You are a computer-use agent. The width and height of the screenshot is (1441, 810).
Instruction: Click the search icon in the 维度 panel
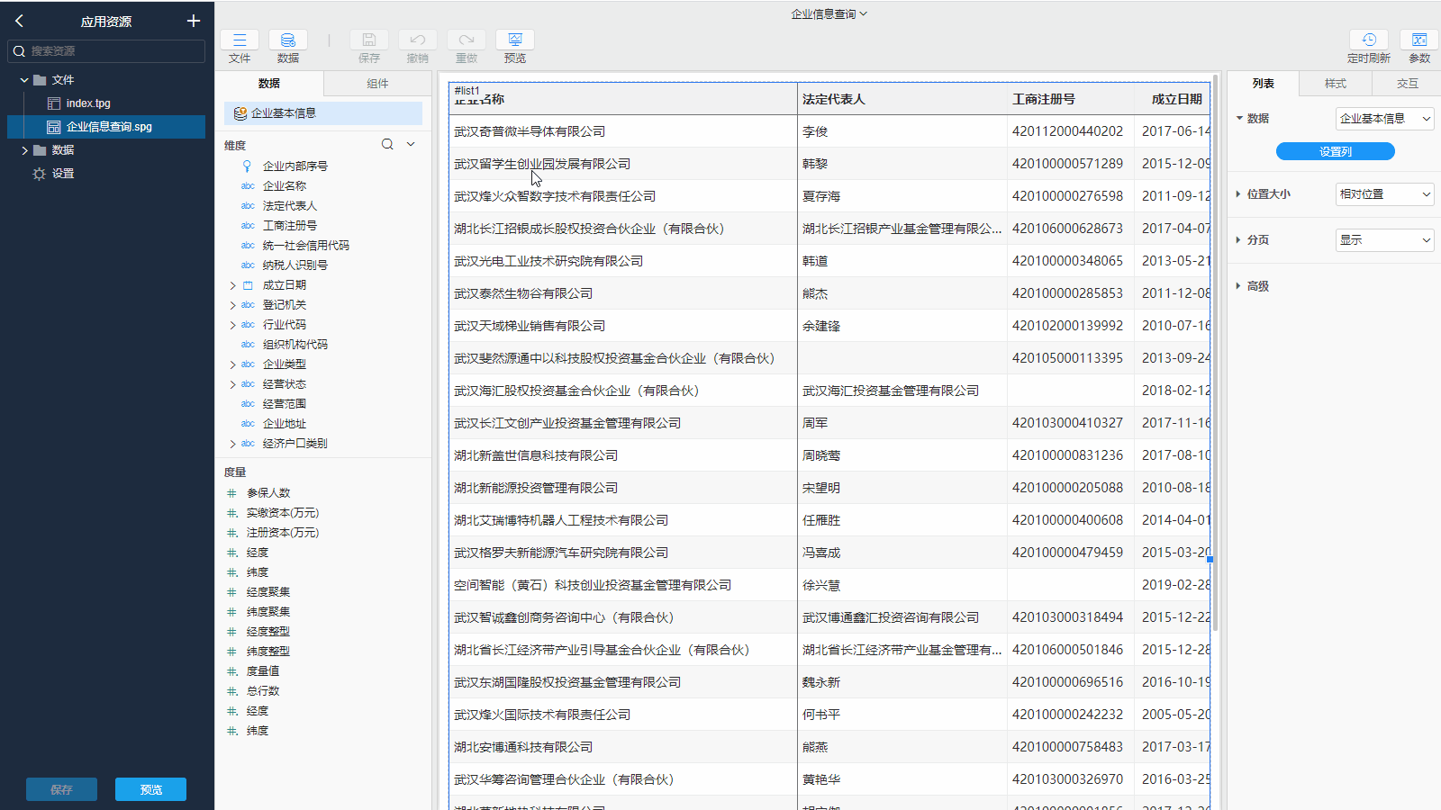click(386, 144)
